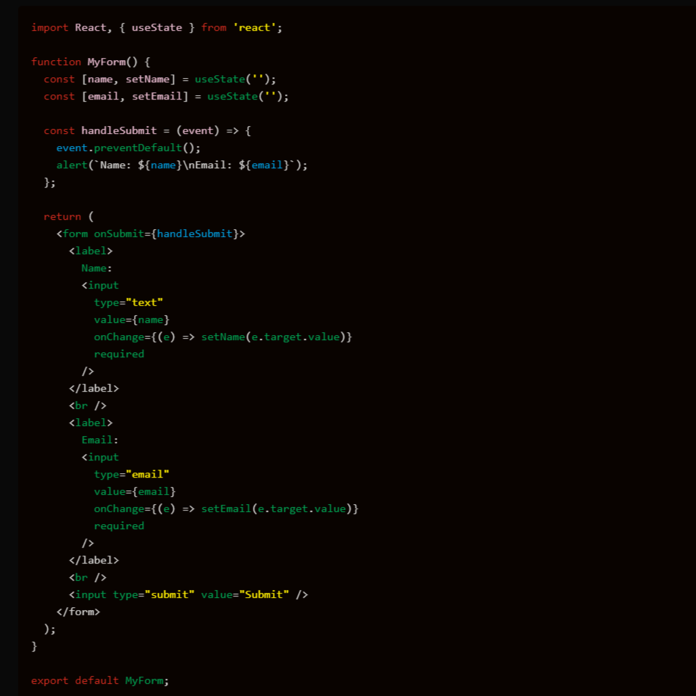Click the 'react' string literal

click(254, 27)
